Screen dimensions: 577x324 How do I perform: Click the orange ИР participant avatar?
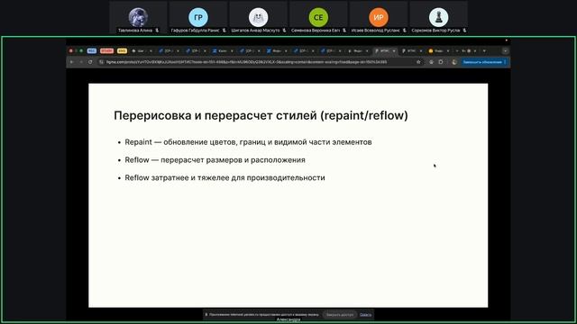[x=379, y=17]
